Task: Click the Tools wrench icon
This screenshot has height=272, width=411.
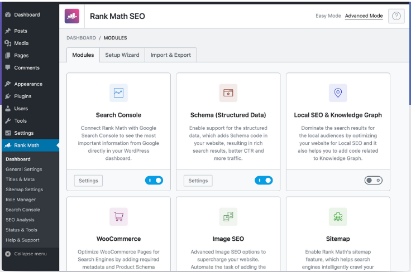Action: [8, 121]
